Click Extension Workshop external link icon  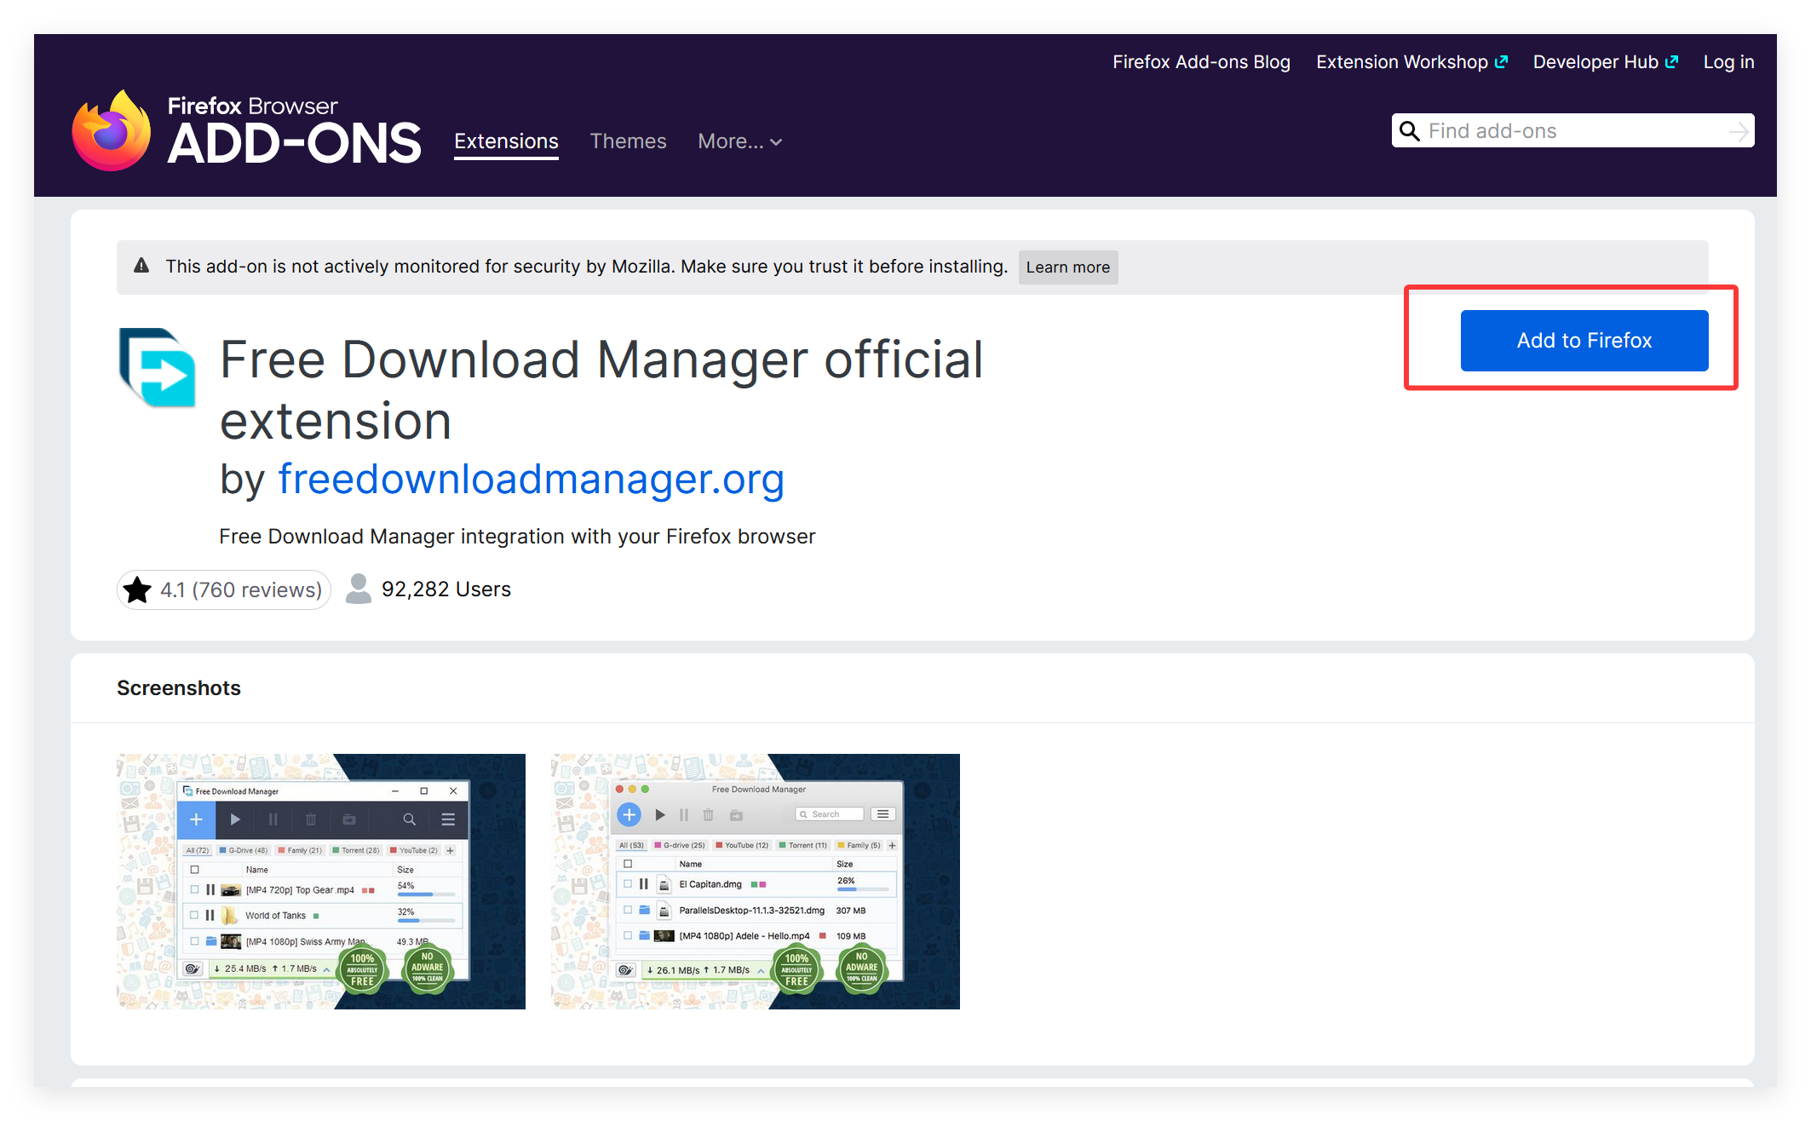(x=1501, y=61)
